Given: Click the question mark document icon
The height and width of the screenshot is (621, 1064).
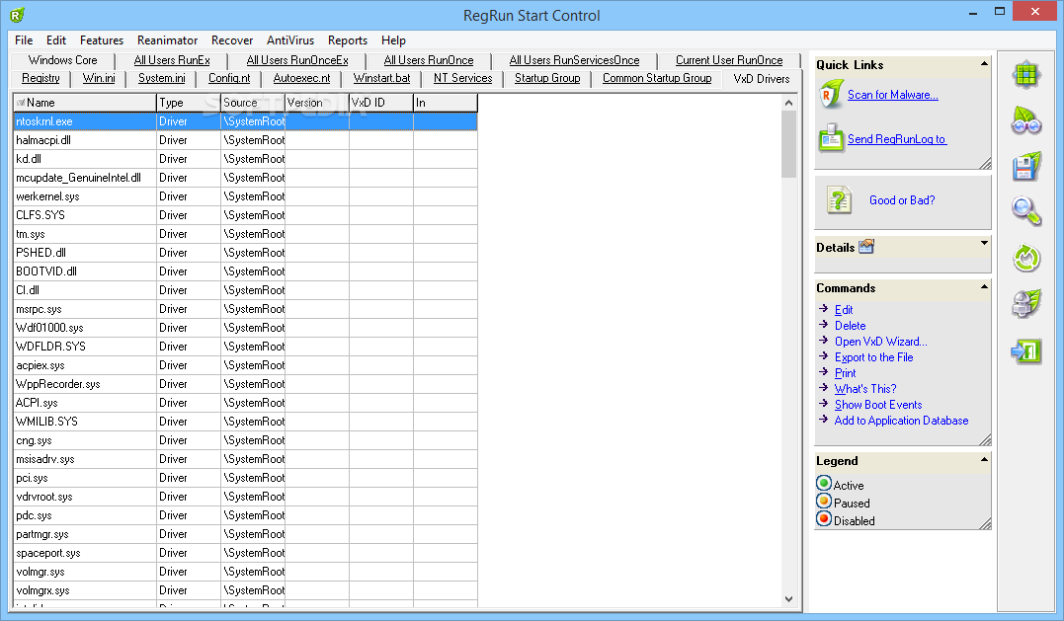Looking at the screenshot, I should [x=840, y=200].
